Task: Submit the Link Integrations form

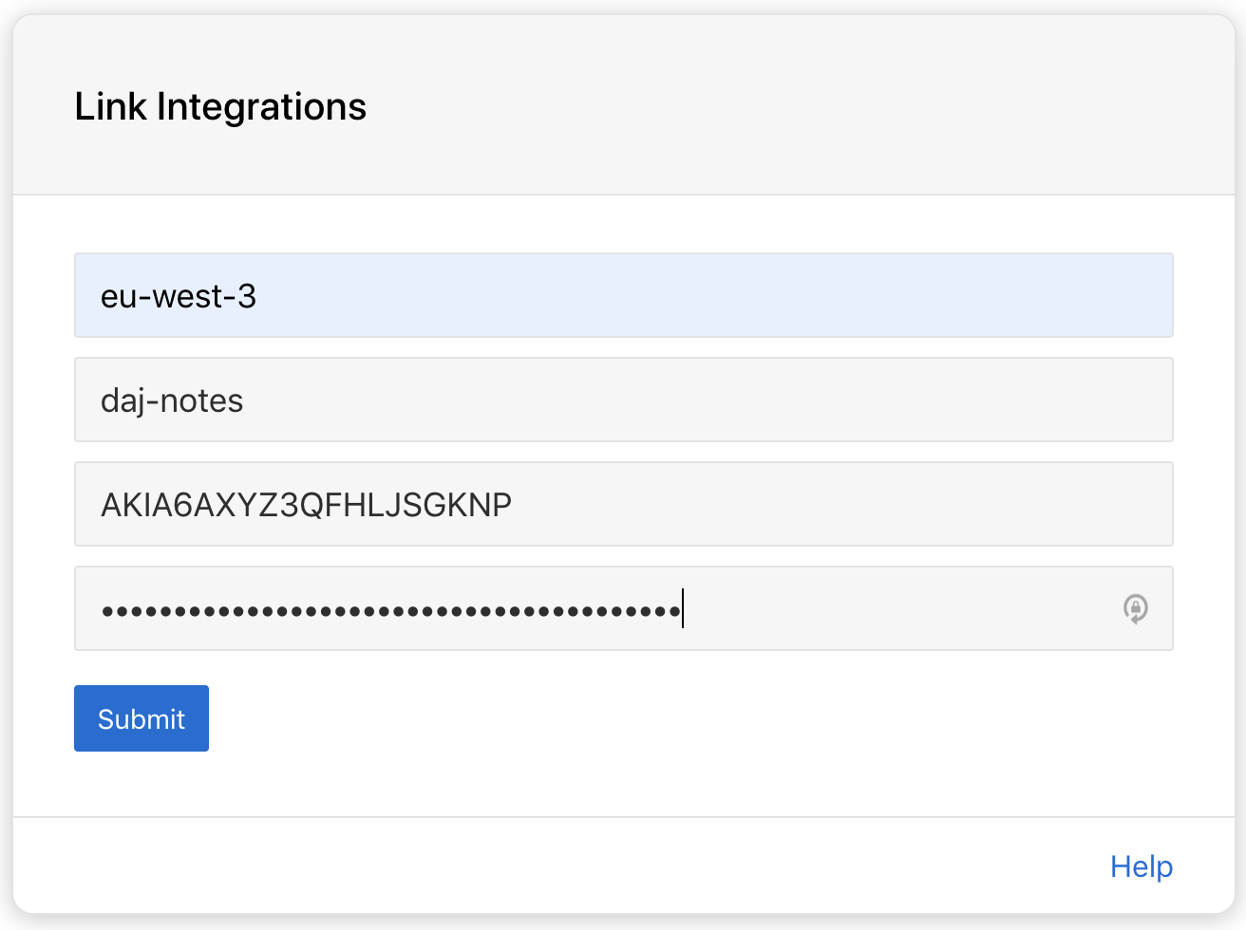Action: (142, 718)
